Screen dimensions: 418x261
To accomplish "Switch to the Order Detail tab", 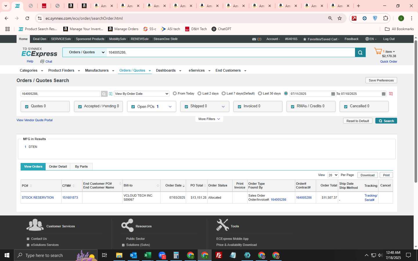I will click(x=58, y=166).
